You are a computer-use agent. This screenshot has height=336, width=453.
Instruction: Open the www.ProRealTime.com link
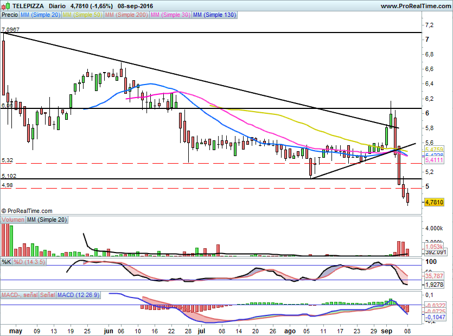pyautogui.click(x=415, y=6)
